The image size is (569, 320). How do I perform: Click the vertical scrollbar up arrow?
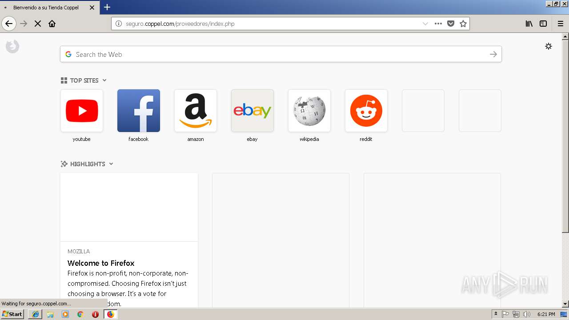pyautogui.click(x=565, y=36)
